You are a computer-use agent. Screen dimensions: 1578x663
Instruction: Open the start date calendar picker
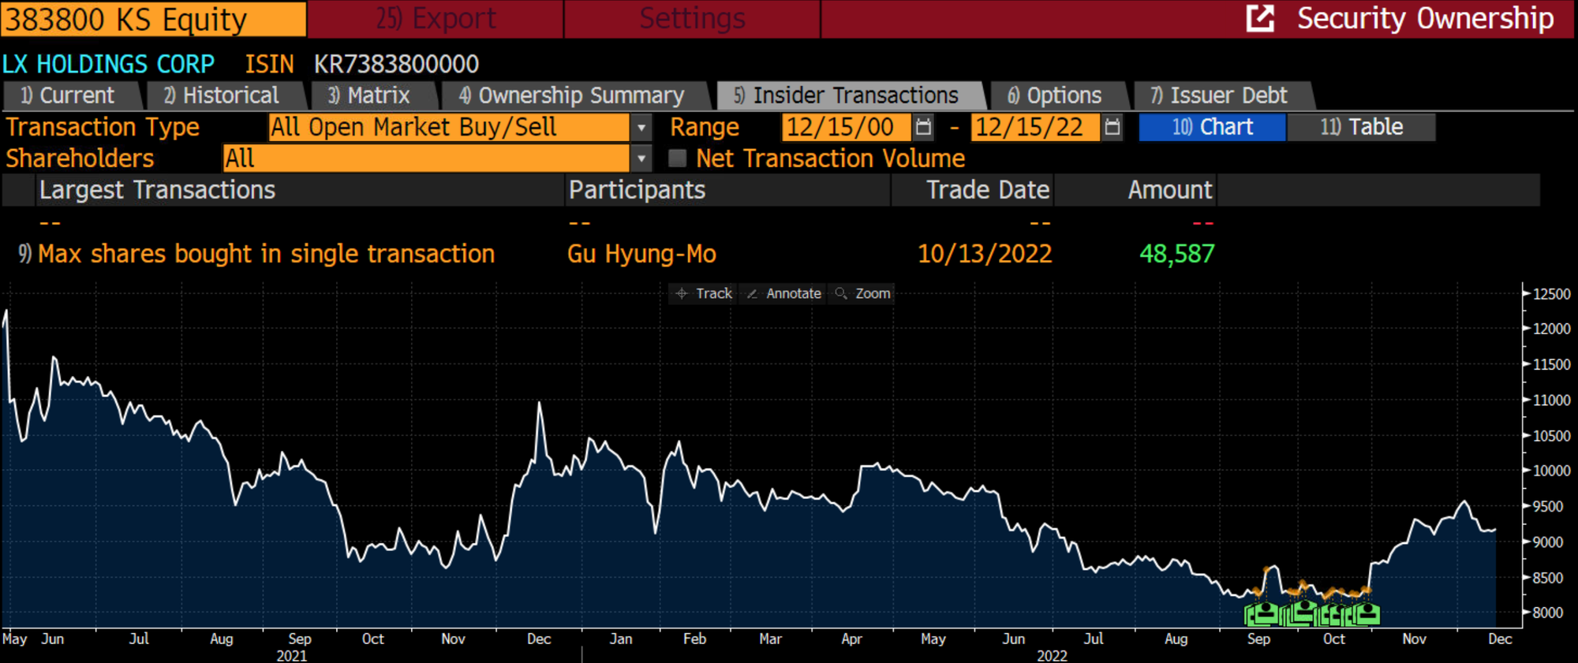tap(923, 127)
